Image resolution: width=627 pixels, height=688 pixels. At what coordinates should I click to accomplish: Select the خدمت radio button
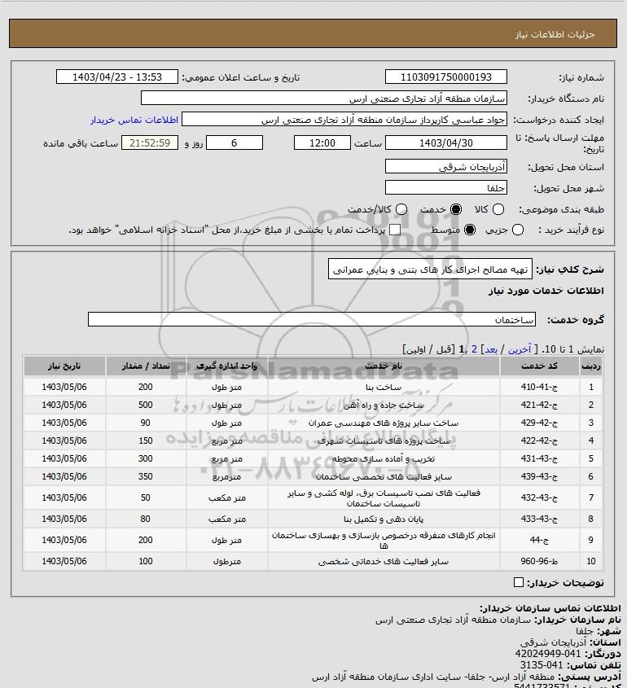click(x=456, y=209)
